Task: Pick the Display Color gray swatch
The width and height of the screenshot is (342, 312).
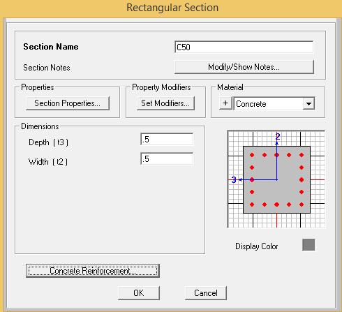Action: point(308,245)
